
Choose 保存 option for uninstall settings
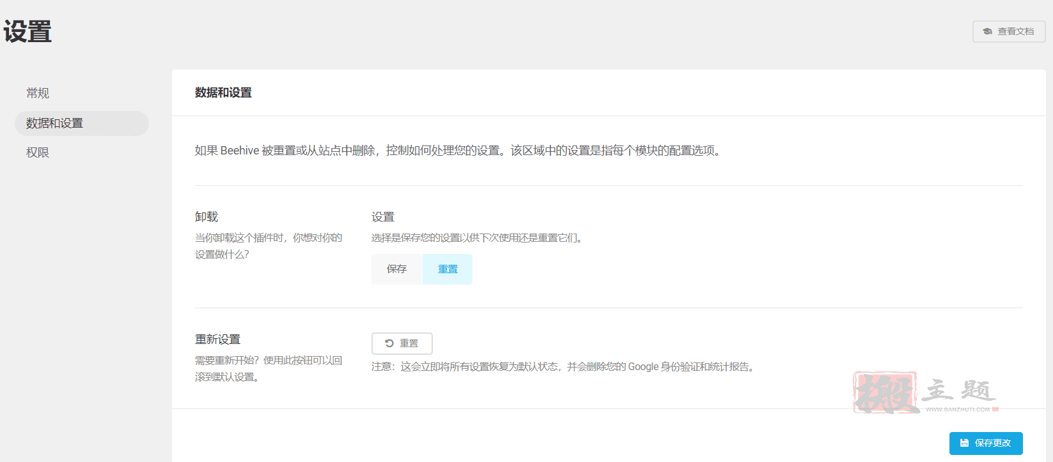point(396,269)
